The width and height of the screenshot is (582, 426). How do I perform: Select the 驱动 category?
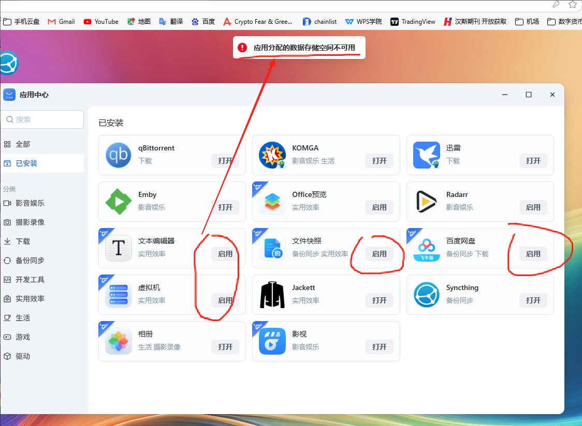click(x=42, y=356)
